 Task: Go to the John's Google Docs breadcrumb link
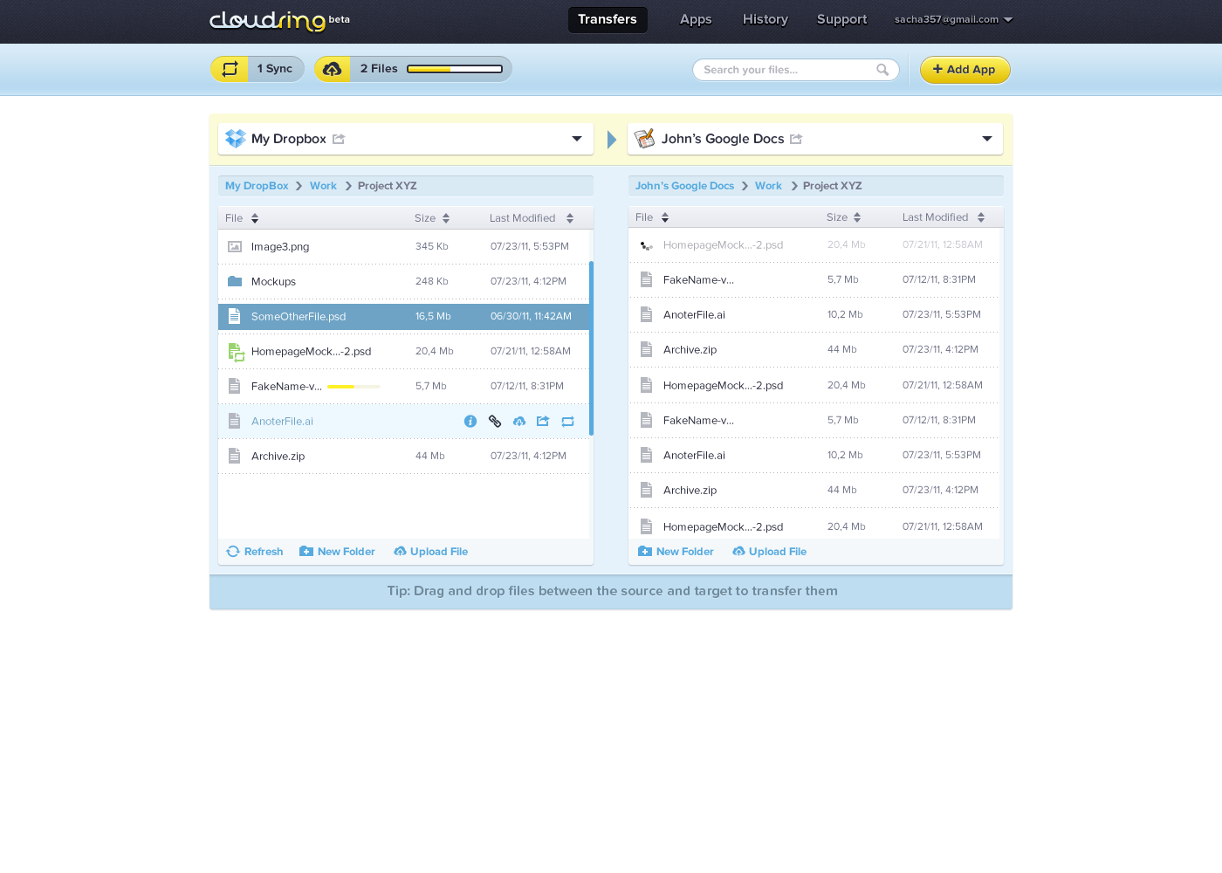click(684, 186)
